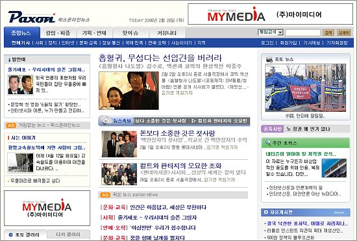The height and width of the screenshot is (241, 357).
Task: Open the 커뮤니티 tab
Action: point(167,33)
